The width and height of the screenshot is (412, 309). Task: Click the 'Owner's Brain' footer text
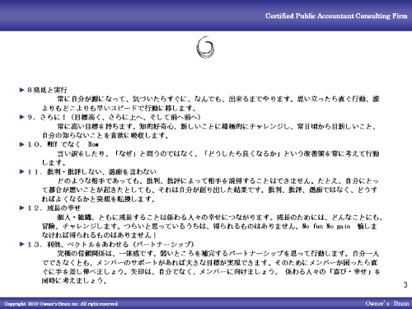387,303
